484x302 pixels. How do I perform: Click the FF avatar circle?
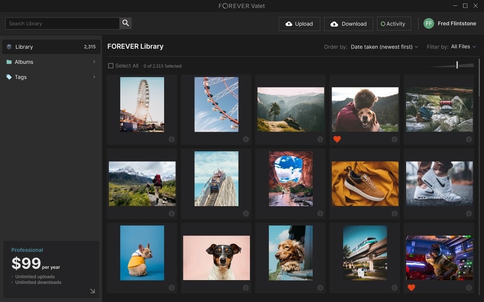(x=428, y=23)
